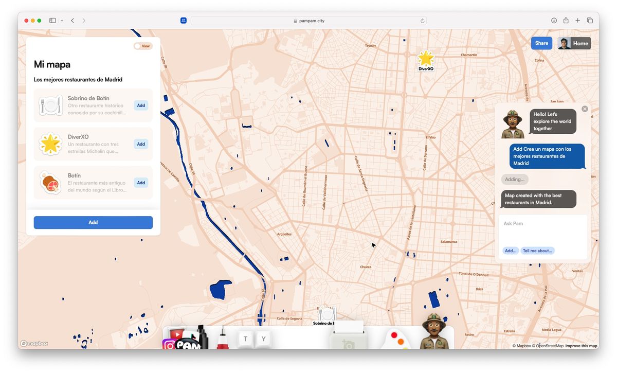Add DiverXO to the map
617x373 pixels.
pyautogui.click(x=140, y=144)
